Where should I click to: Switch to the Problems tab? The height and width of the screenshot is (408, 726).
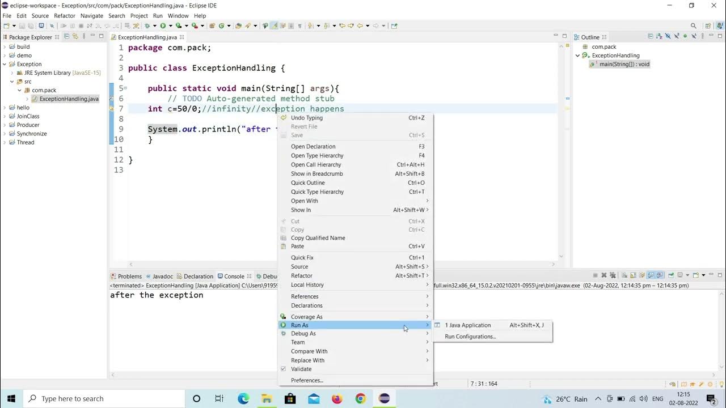point(126,277)
